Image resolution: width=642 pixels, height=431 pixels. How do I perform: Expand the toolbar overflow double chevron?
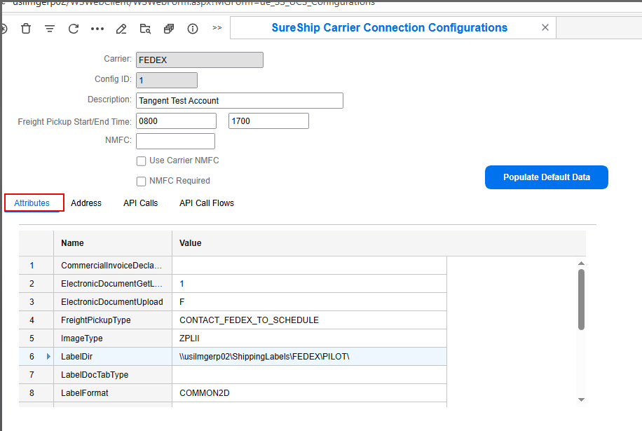[x=217, y=28]
